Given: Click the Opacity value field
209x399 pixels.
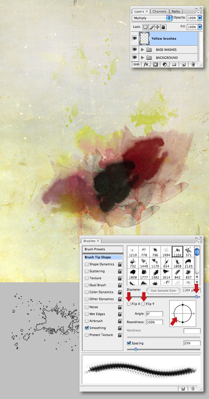Looking at the screenshot, I should point(192,18).
